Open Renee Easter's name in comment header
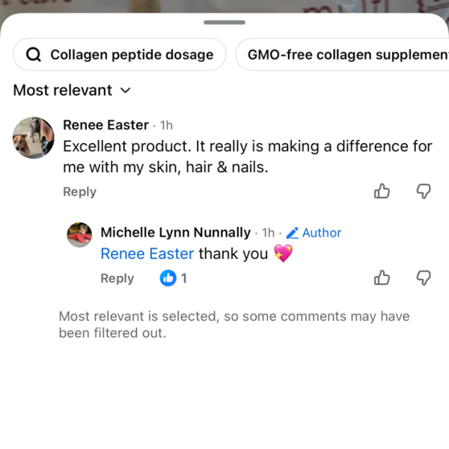Screen dimensions: 449x449 106,125
